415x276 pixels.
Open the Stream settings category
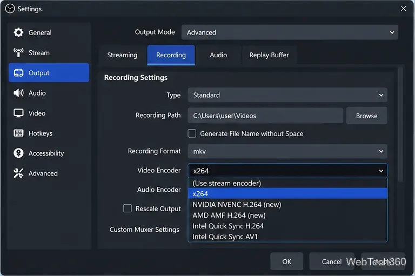coord(39,52)
